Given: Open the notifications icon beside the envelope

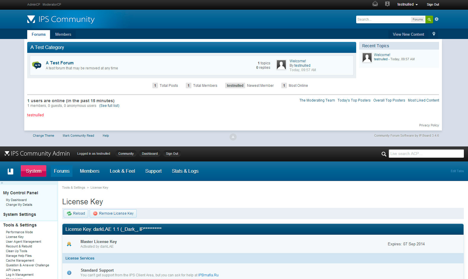Looking at the screenshot, I should click(387, 4).
